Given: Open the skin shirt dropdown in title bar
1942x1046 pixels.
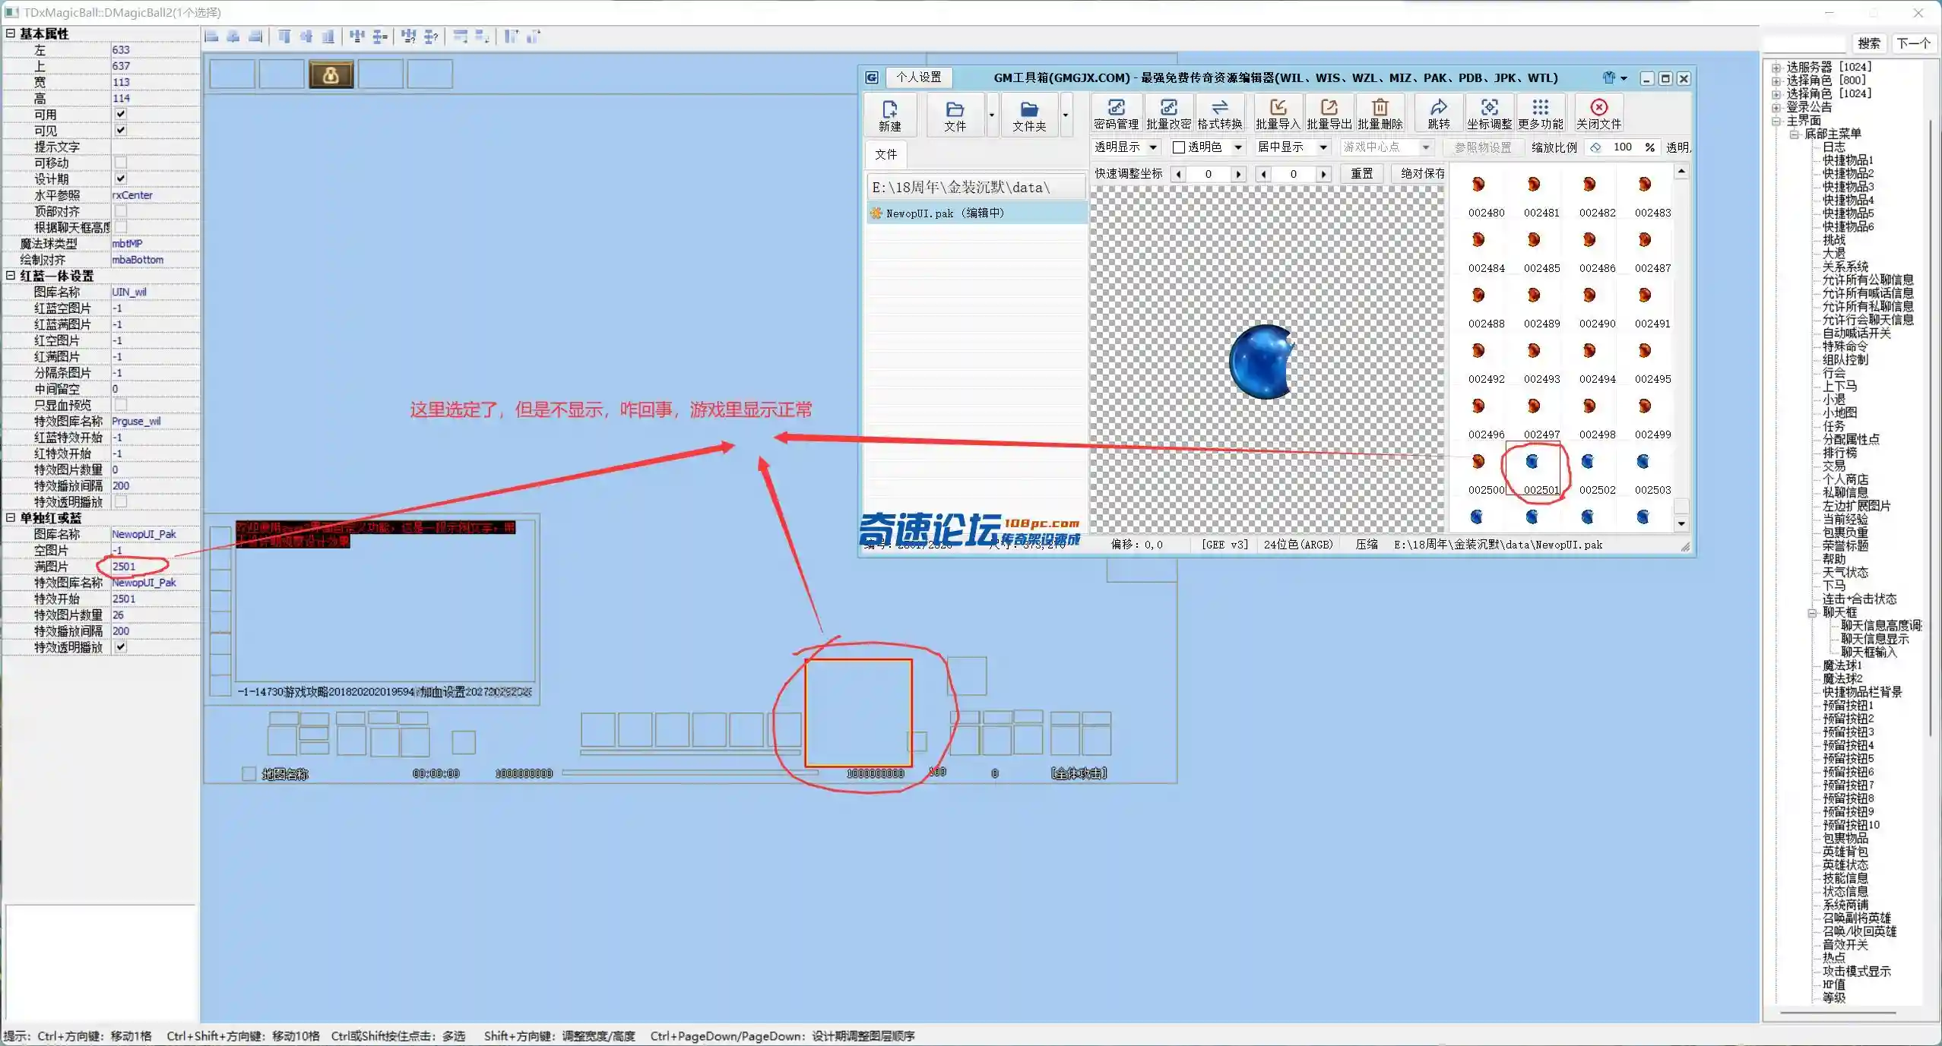Looking at the screenshot, I should tap(1615, 77).
